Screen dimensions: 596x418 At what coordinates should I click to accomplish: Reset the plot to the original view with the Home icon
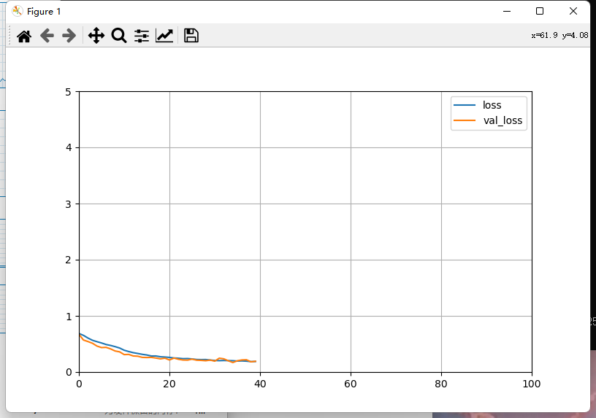pyautogui.click(x=24, y=36)
